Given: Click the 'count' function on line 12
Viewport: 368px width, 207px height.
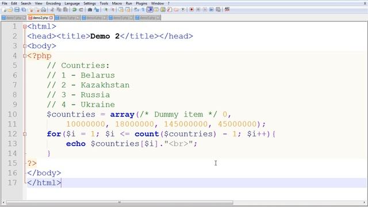Looking at the screenshot, I should click(x=147, y=134).
